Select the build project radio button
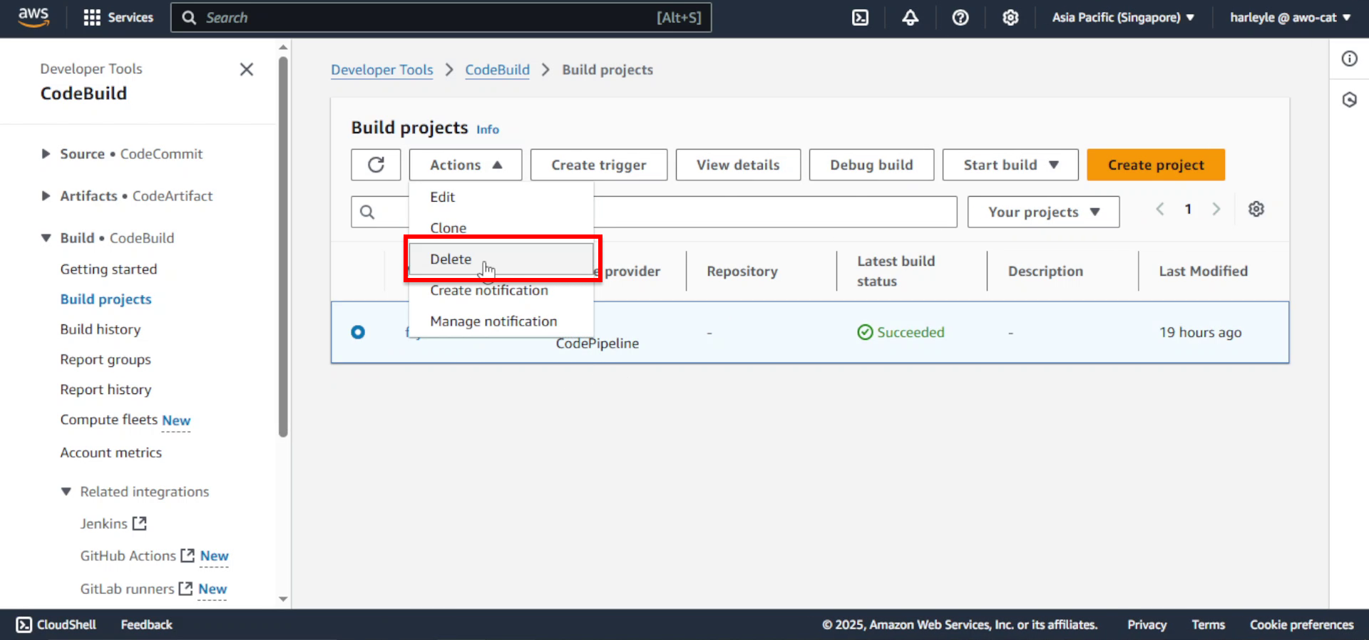This screenshot has width=1369, height=640. [358, 332]
